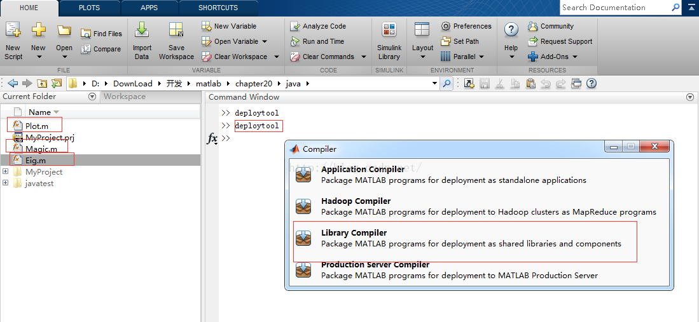
Task: Expand the javatest folder tree node
Action: click(5, 183)
